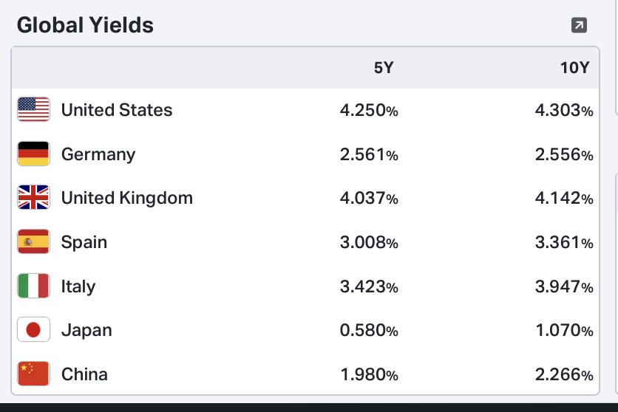Open the Germany yields link

[98, 154]
